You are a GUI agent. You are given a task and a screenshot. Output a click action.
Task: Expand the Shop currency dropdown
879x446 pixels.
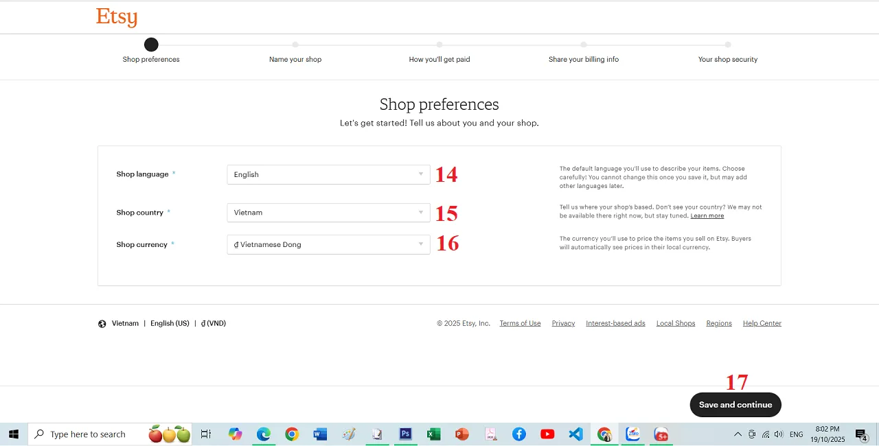click(328, 244)
